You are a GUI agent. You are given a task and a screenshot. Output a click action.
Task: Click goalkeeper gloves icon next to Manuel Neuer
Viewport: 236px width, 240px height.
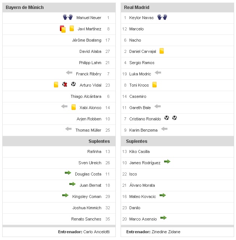pyautogui.click(x=68, y=17)
